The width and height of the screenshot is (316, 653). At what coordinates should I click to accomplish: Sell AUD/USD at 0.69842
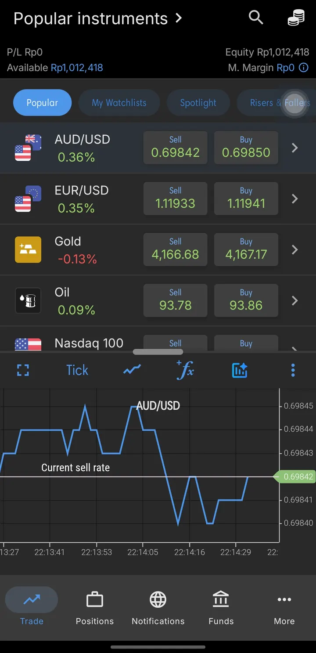click(x=176, y=148)
